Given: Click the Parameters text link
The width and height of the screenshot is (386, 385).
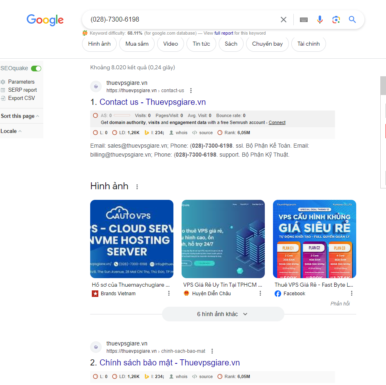Looking at the screenshot, I should click(x=21, y=82).
